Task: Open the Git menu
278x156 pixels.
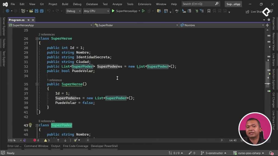Action: 40,4
